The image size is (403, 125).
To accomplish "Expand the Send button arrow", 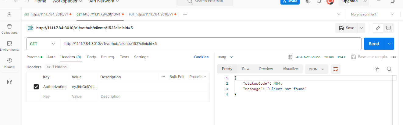I will click(x=389, y=44).
